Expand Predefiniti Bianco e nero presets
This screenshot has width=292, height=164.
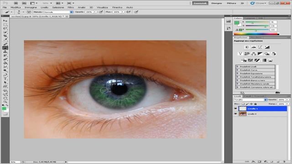point(237,80)
